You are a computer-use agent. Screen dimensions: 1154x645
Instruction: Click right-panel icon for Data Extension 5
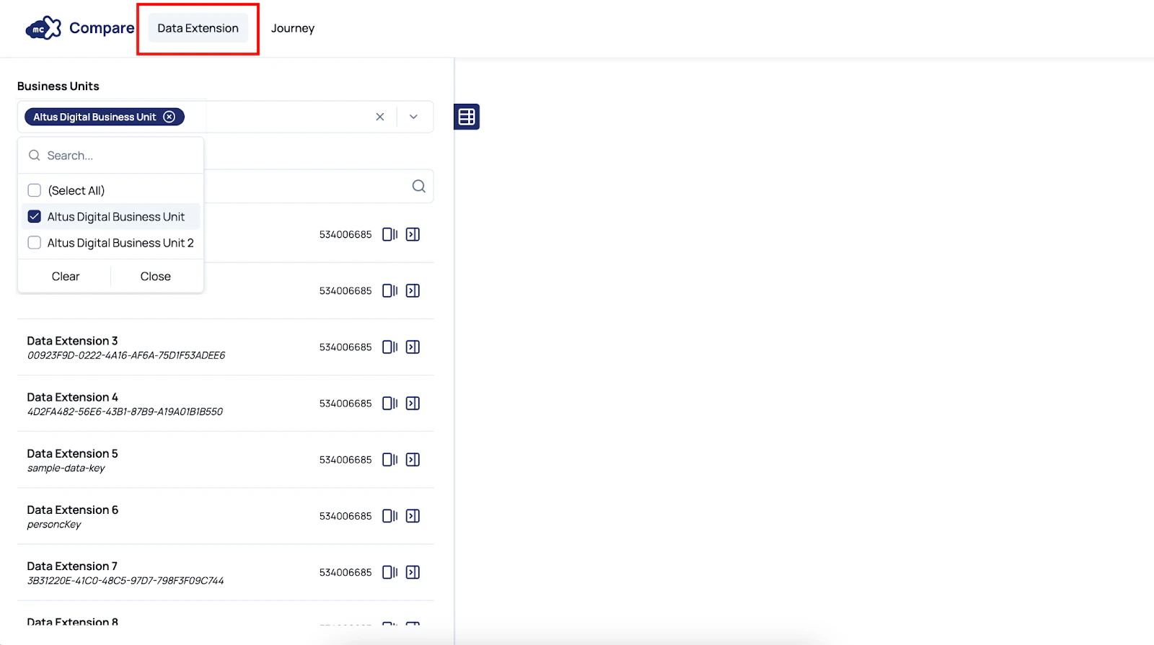tap(413, 459)
